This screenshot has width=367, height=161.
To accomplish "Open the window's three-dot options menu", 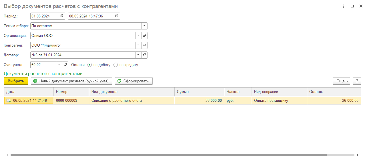I will point(343,6).
